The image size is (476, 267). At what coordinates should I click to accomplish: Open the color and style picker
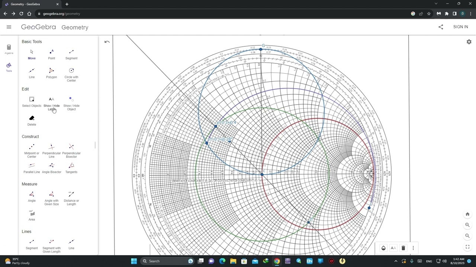383,248
